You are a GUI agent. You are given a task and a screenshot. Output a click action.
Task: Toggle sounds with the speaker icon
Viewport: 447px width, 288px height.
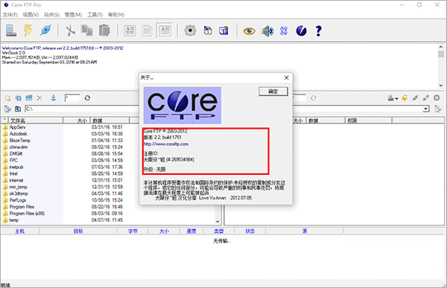coord(267,31)
